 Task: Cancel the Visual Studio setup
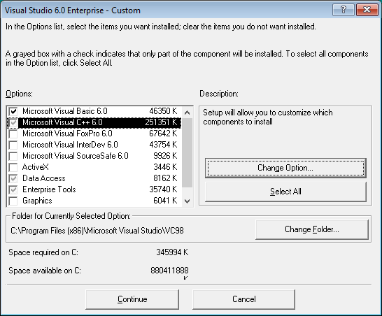click(244, 299)
